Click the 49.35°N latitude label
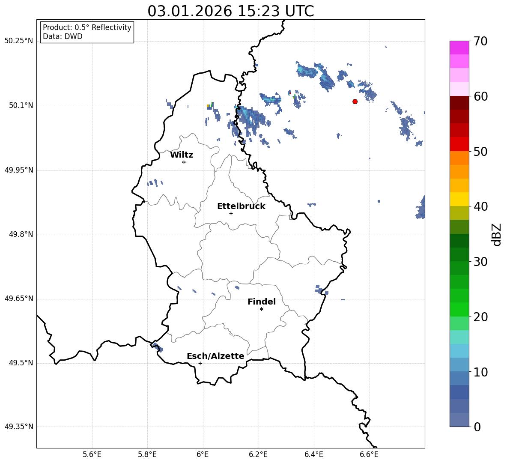The image size is (507, 463). point(19,427)
